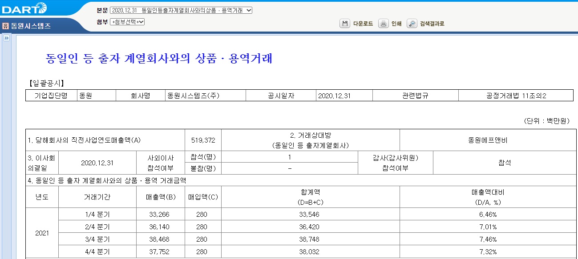Select the 38,032 total value
This screenshot has height=259, width=578.
[x=311, y=251]
